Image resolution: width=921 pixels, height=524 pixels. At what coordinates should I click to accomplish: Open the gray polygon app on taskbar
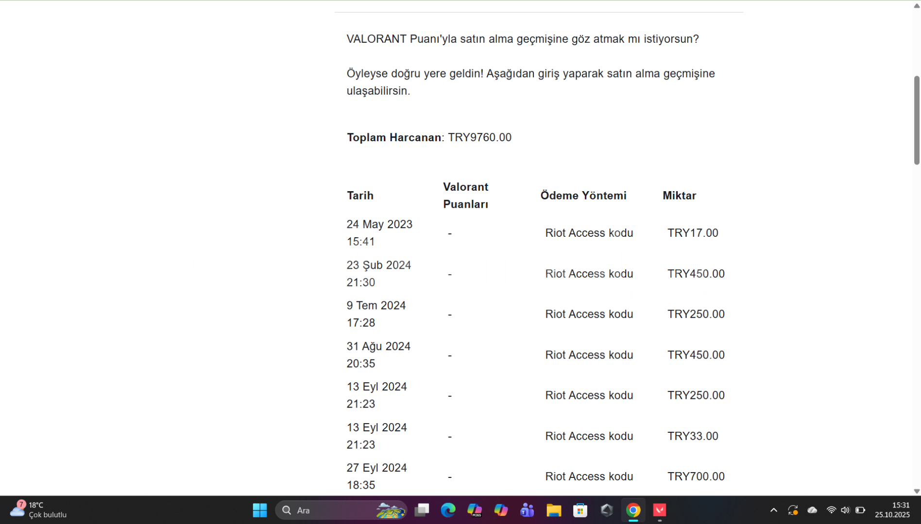point(607,510)
